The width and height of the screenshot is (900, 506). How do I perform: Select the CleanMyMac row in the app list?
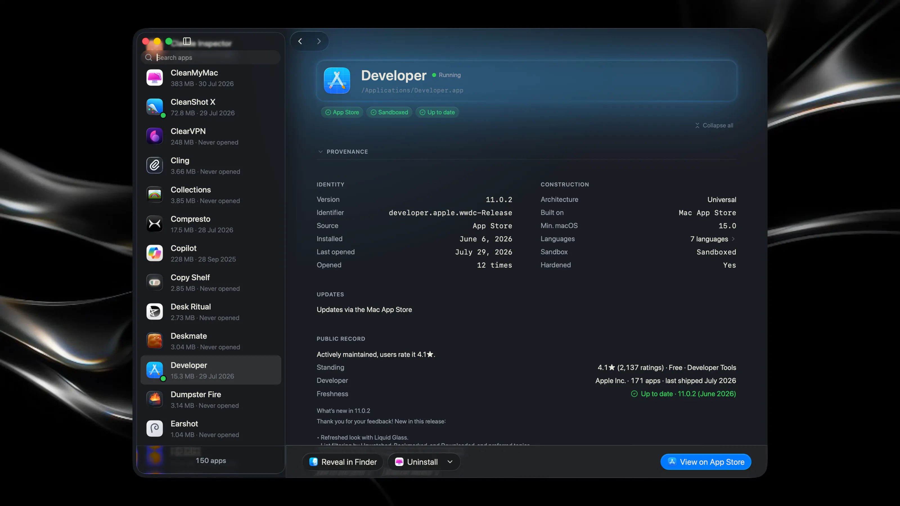coord(211,78)
